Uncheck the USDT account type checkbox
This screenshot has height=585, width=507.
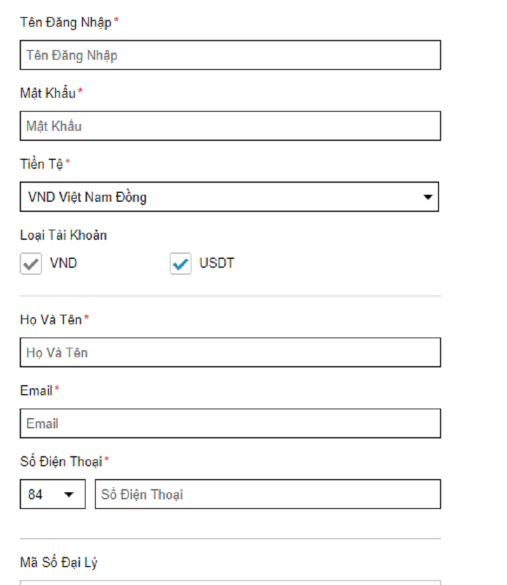181,264
